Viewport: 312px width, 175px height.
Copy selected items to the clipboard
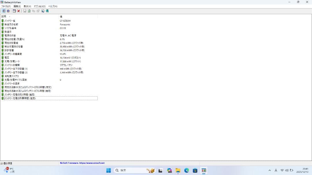34,11
